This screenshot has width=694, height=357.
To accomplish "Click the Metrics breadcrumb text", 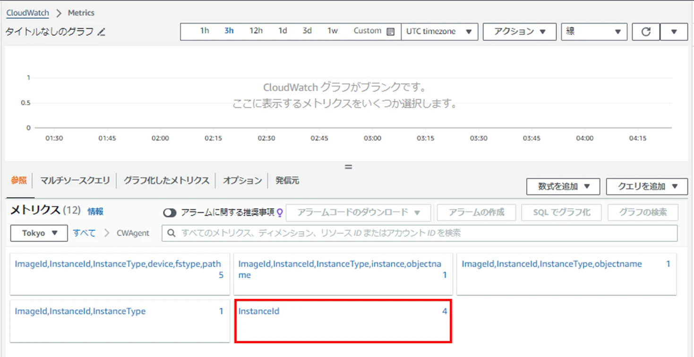I will pyautogui.click(x=81, y=13).
